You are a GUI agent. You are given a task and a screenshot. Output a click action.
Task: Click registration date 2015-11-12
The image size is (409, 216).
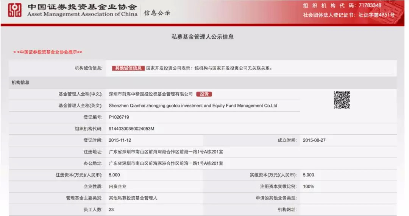[120, 140]
